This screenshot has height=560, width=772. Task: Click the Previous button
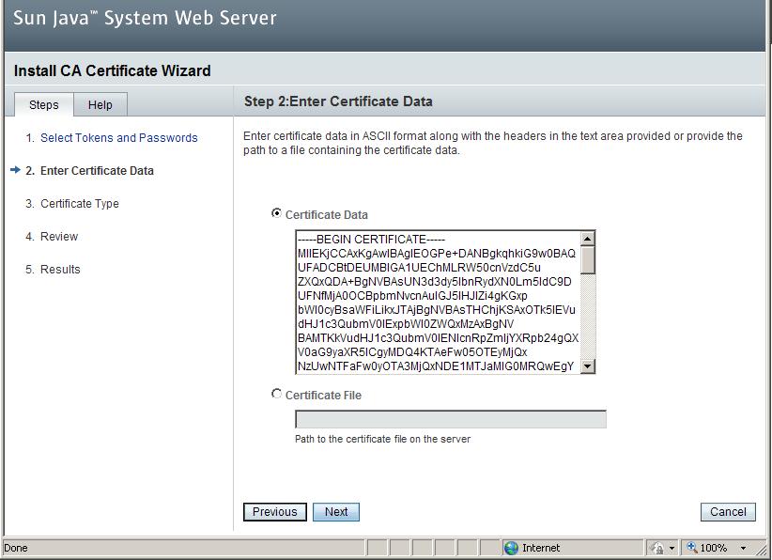click(x=274, y=512)
